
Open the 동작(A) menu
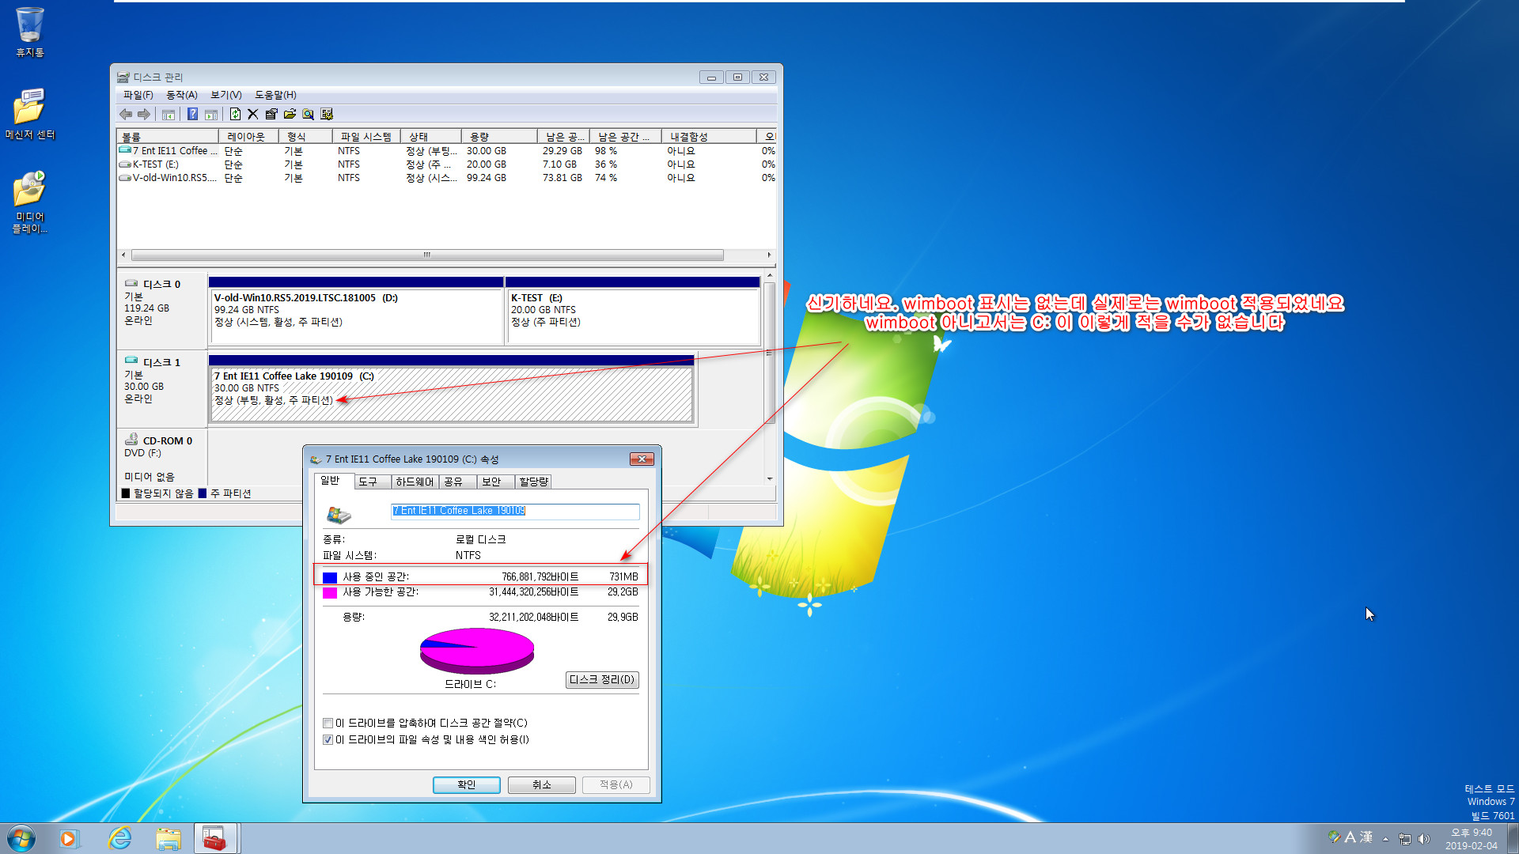pos(181,95)
